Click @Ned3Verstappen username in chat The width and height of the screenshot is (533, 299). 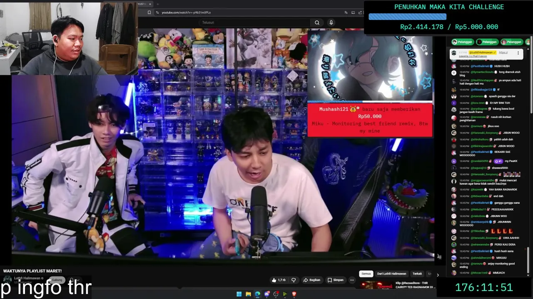pos(482,80)
